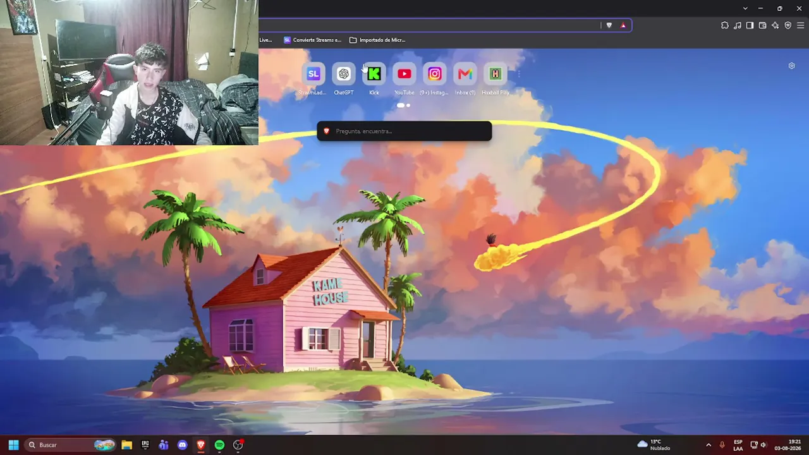
Task: Focus the 'Pregunta, encuentra...' search box
Action: (x=404, y=131)
